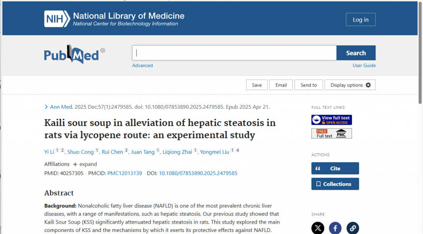
Task: Share article on X (Twitter)
Action: click(318, 228)
